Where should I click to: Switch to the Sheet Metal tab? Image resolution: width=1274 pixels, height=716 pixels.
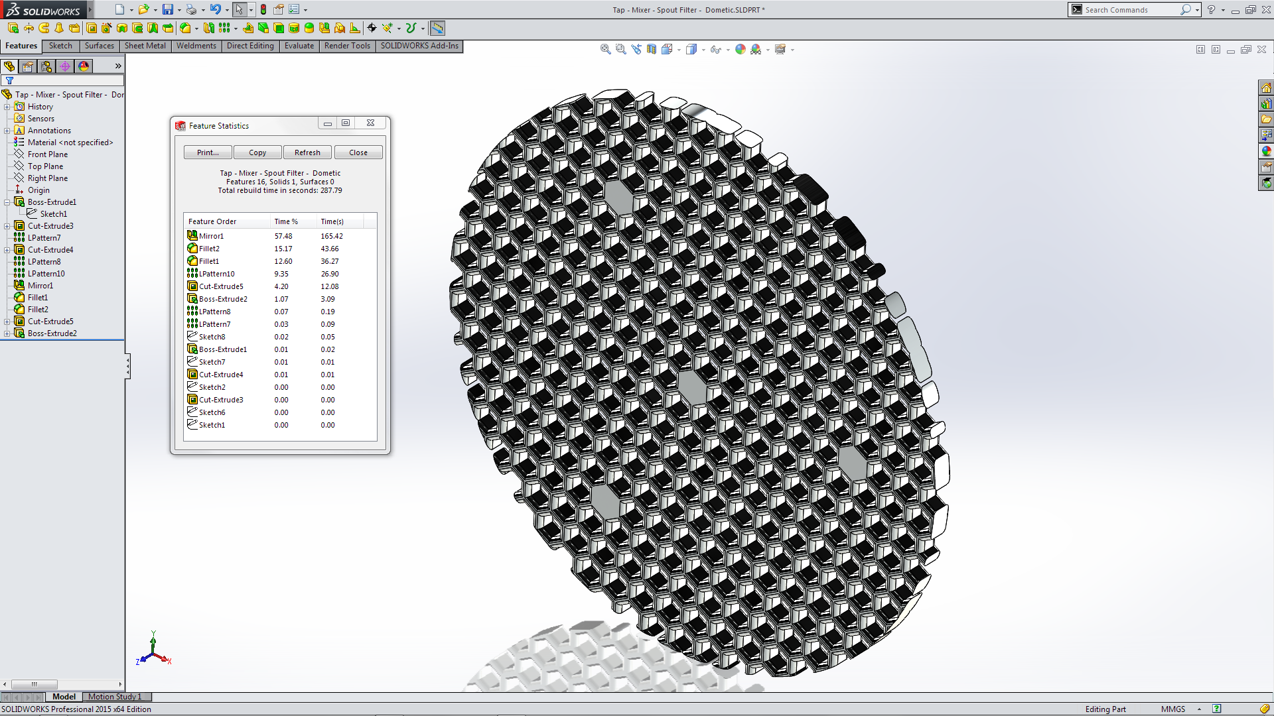[x=145, y=46]
